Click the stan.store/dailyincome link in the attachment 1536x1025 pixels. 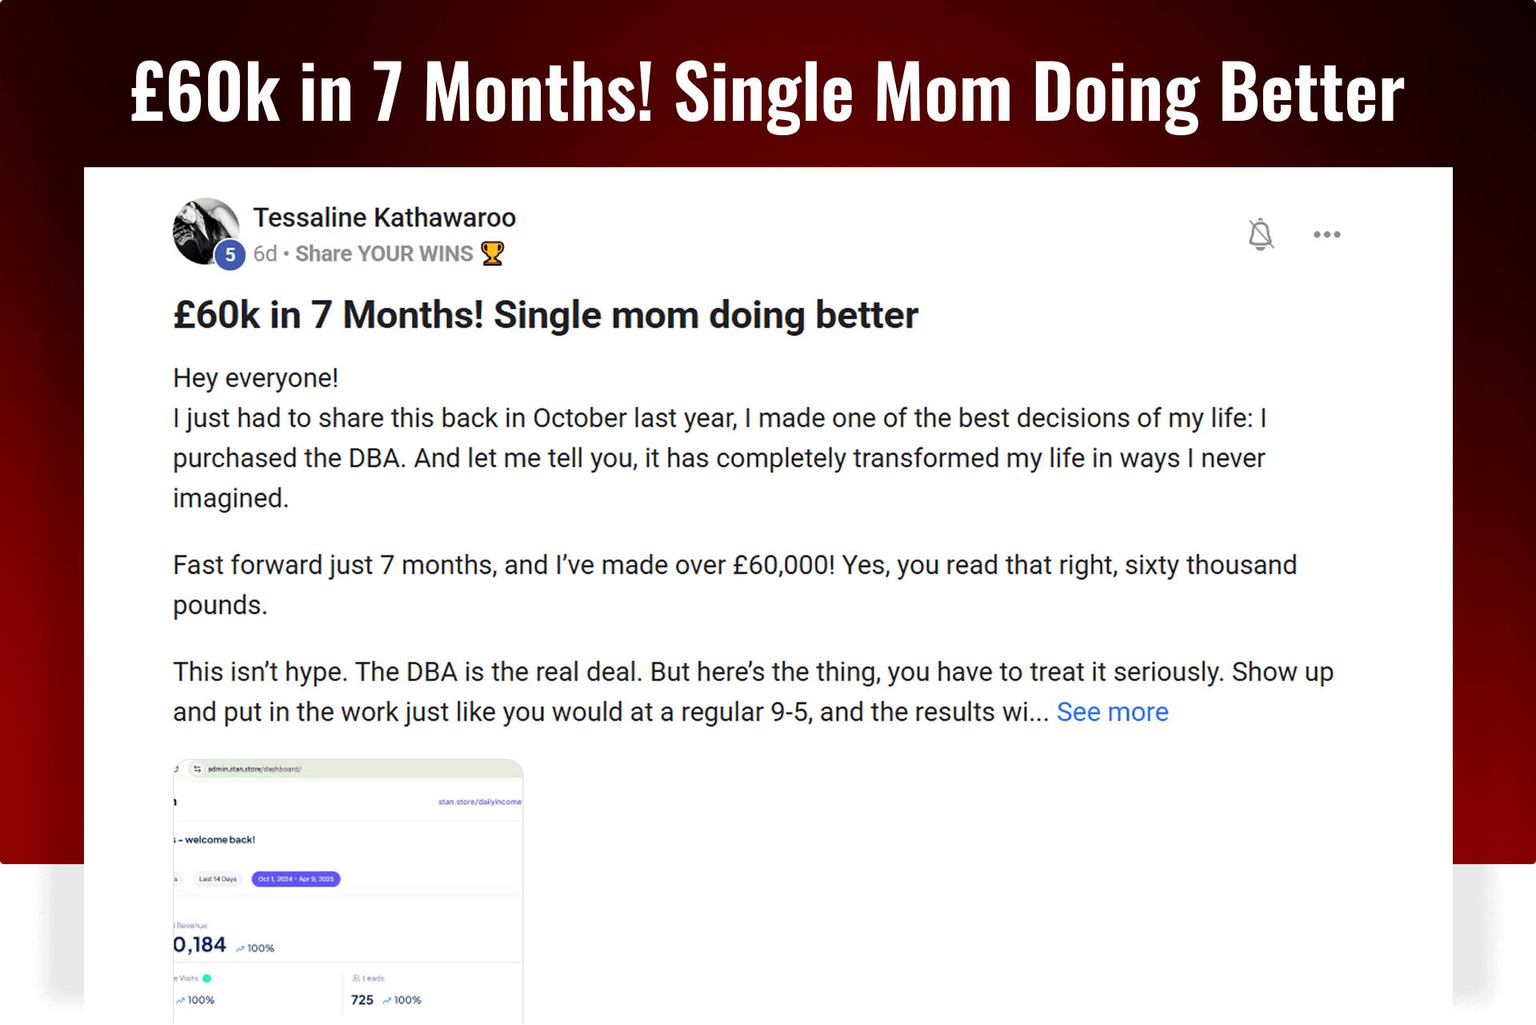(479, 802)
